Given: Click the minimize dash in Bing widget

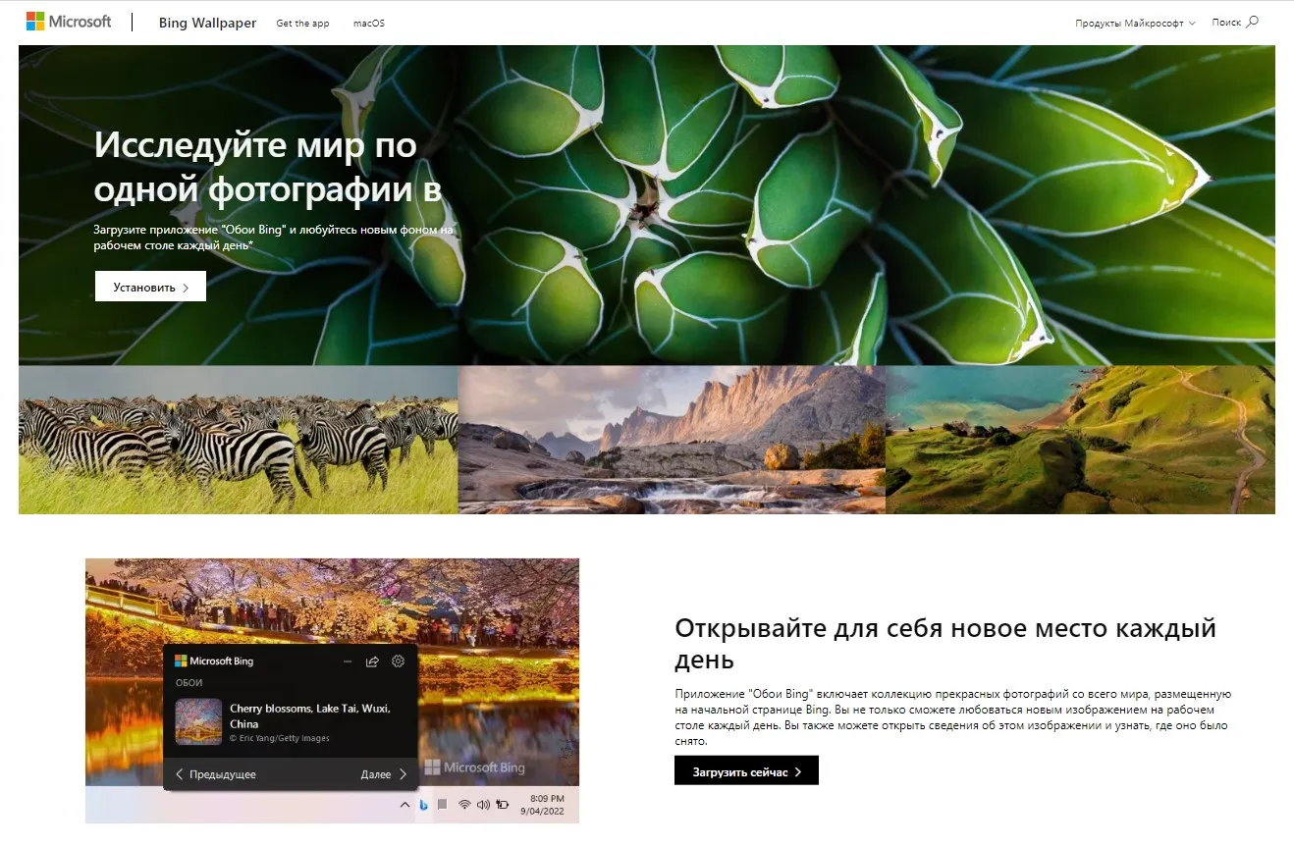Looking at the screenshot, I should pos(347,661).
